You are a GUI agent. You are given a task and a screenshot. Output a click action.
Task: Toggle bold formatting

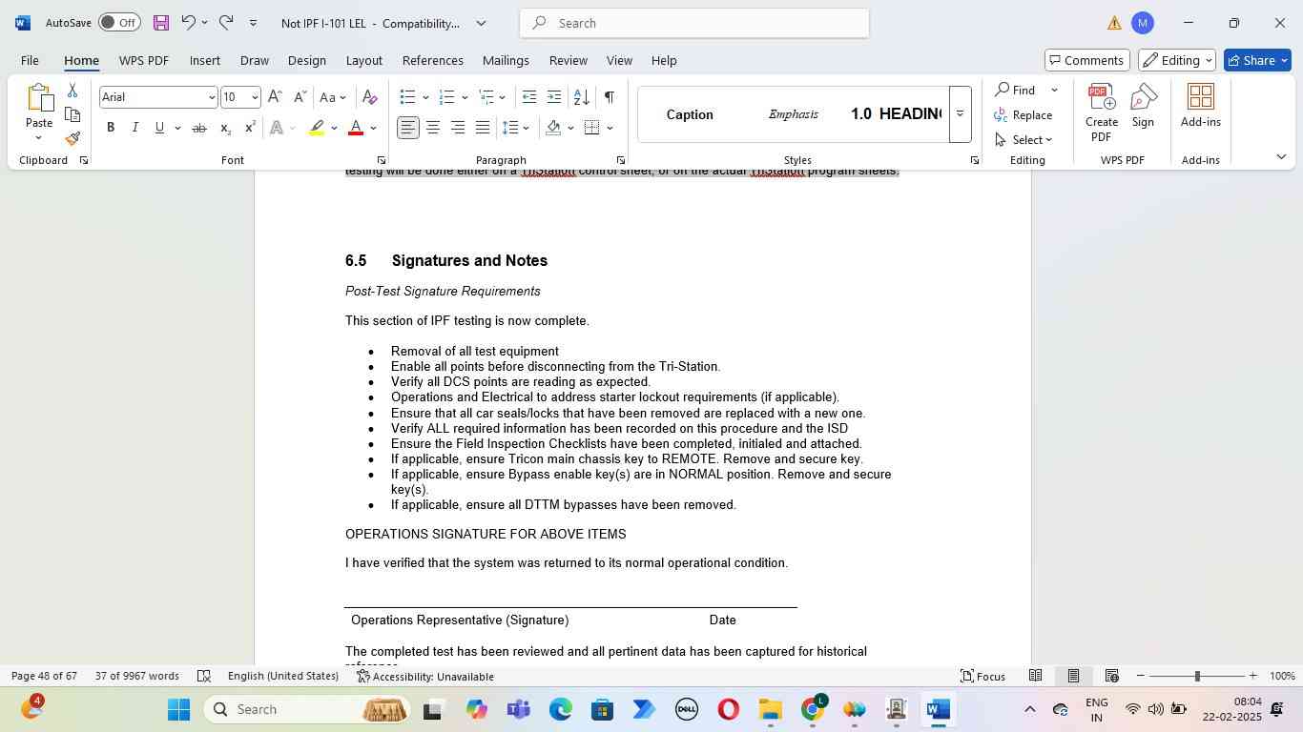tap(111, 128)
